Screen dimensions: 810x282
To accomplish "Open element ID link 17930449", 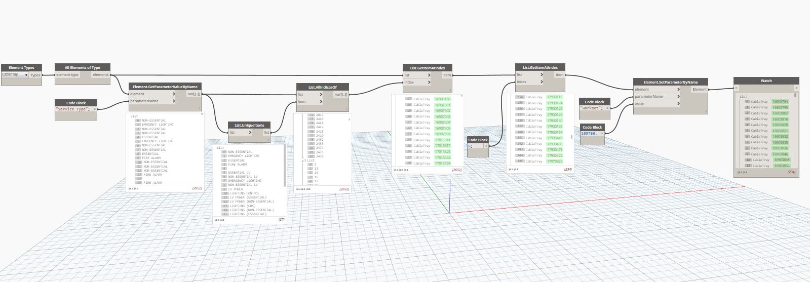I will tap(555, 138).
